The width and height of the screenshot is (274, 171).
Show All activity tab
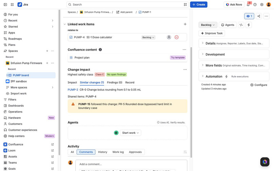pyautogui.click(x=72, y=152)
